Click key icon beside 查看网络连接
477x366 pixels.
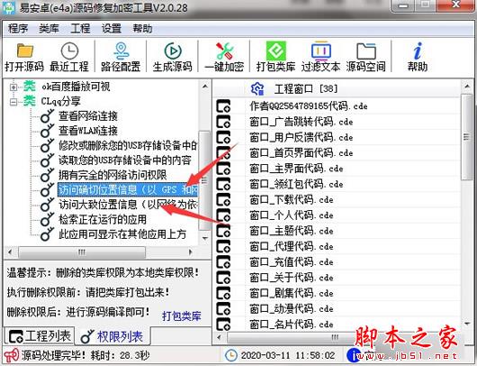point(48,116)
